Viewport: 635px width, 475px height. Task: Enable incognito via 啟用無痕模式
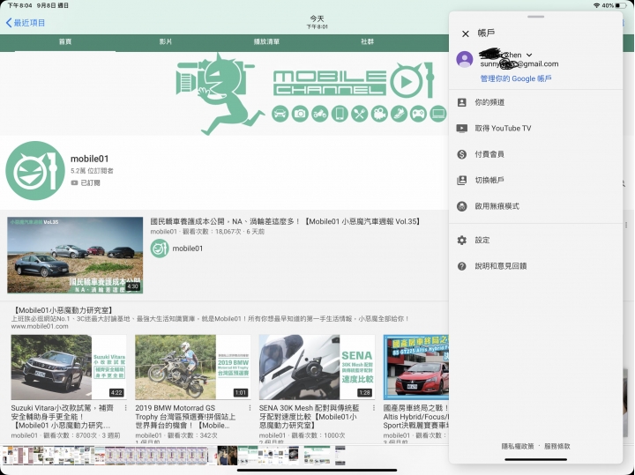tap(535, 206)
